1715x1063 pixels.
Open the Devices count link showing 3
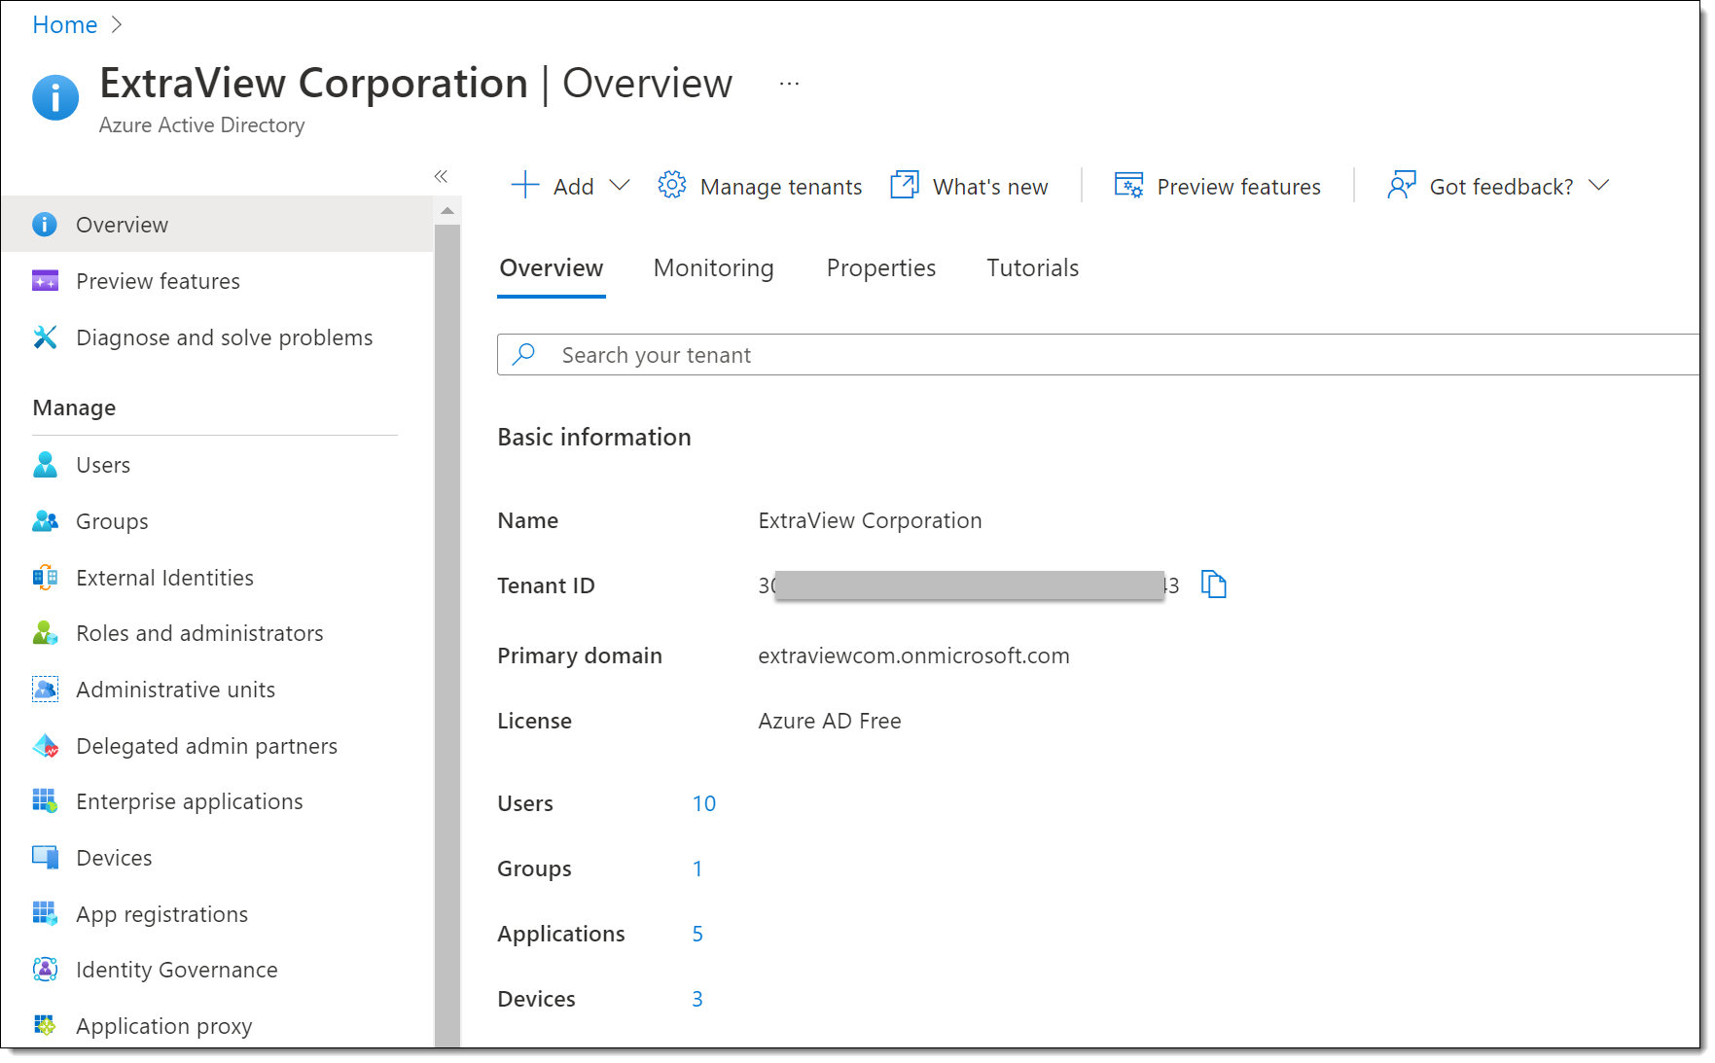point(697,999)
